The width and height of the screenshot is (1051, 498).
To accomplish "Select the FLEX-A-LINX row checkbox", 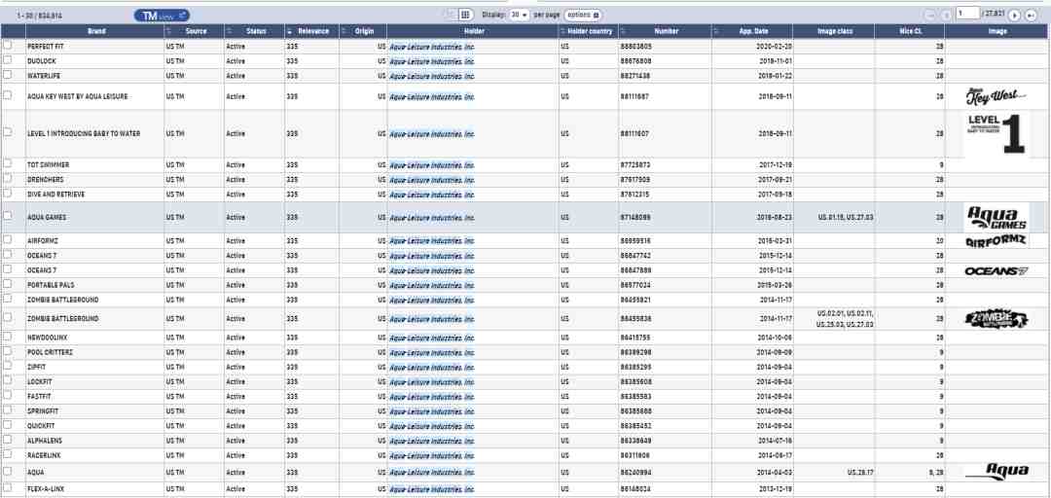I will (x=8, y=488).
